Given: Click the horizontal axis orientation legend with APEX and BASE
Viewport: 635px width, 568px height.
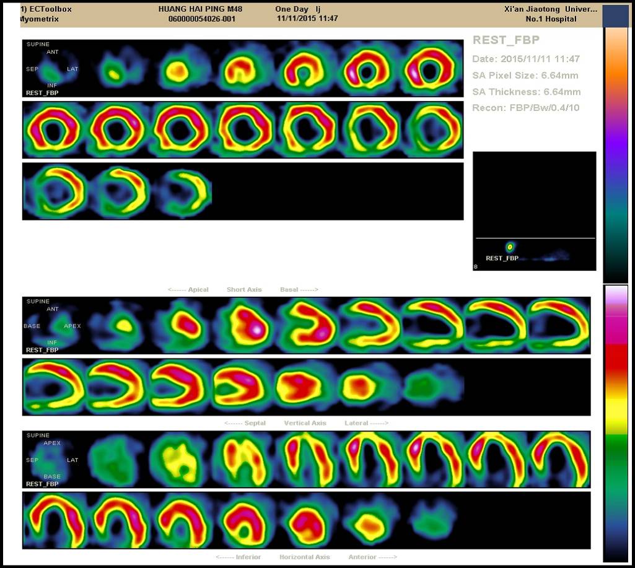Looking at the screenshot, I should pyautogui.click(x=52, y=460).
